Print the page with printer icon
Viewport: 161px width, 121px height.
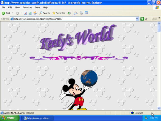pos(81,13)
